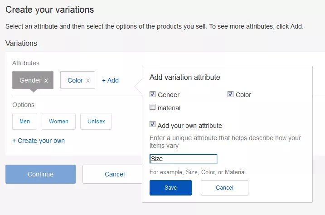Image resolution: width=325 pixels, height=215 pixels.
Task: Switch to the Color attribute tab
Action: pos(75,80)
